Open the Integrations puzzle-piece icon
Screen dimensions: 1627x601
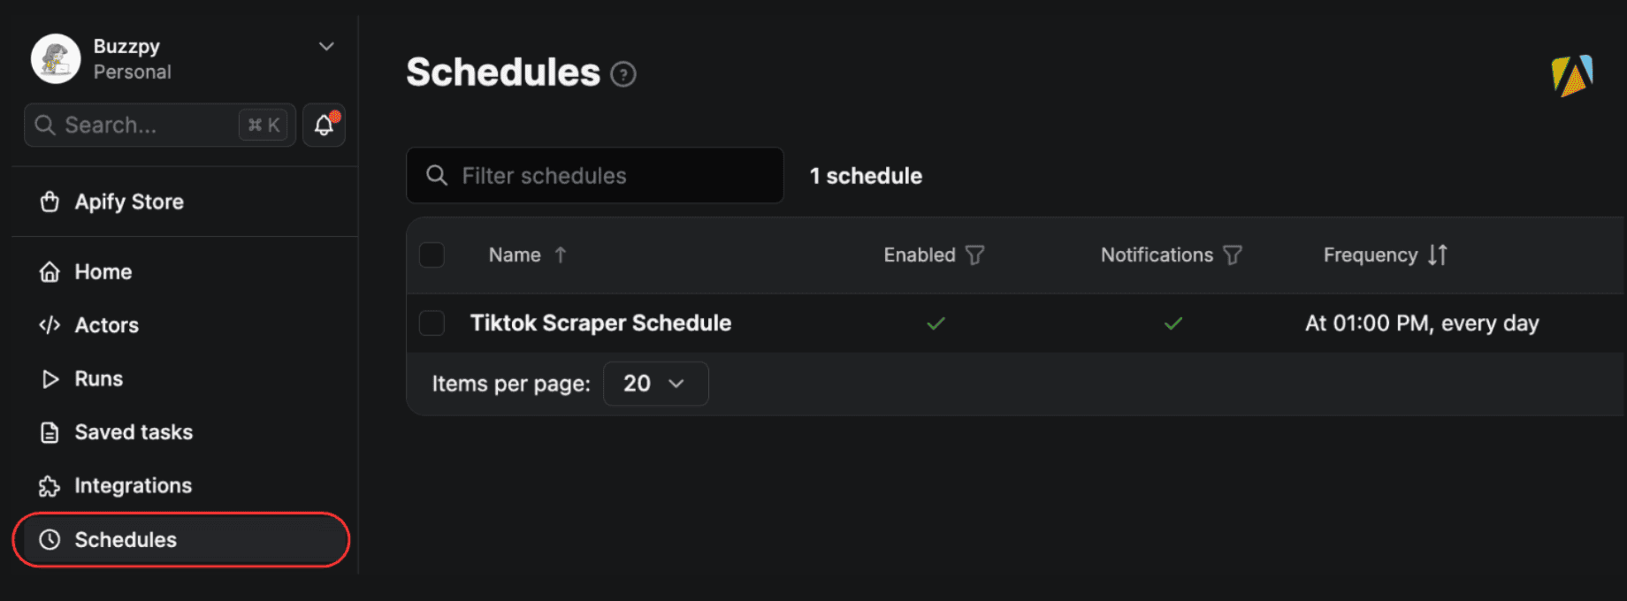pyautogui.click(x=50, y=485)
